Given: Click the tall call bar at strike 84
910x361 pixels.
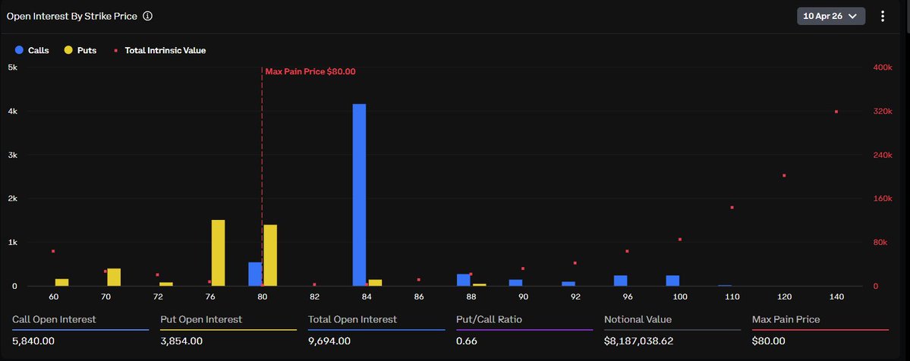Looking at the screenshot, I should point(359,195).
